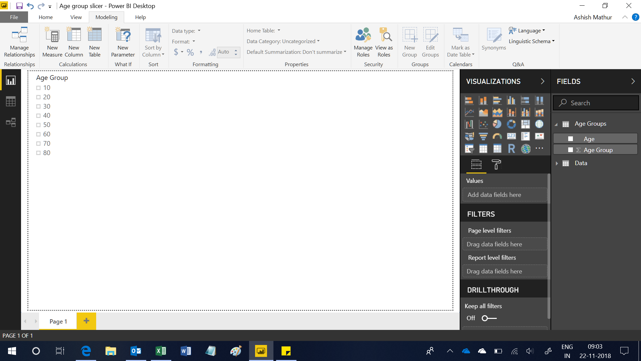Image resolution: width=641 pixels, height=361 pixels.
Task: Open the File menu
Action: (14, 17)
